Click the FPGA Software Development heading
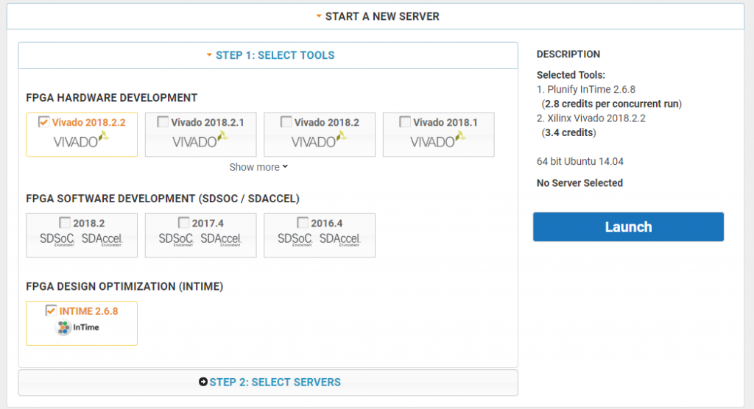Image resolution: width=754 pixels, height=409 pixels. 163,199
